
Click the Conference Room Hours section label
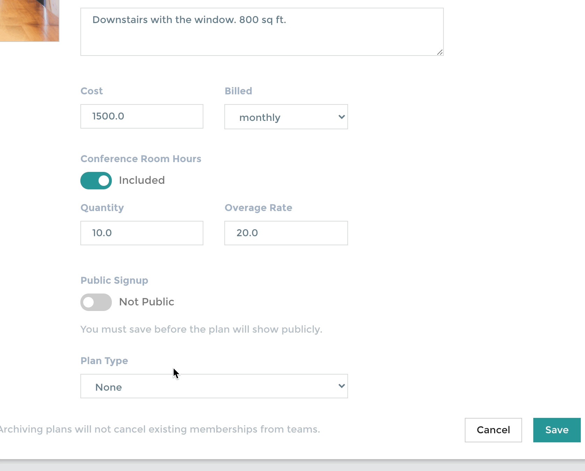(x=141, y=159)
